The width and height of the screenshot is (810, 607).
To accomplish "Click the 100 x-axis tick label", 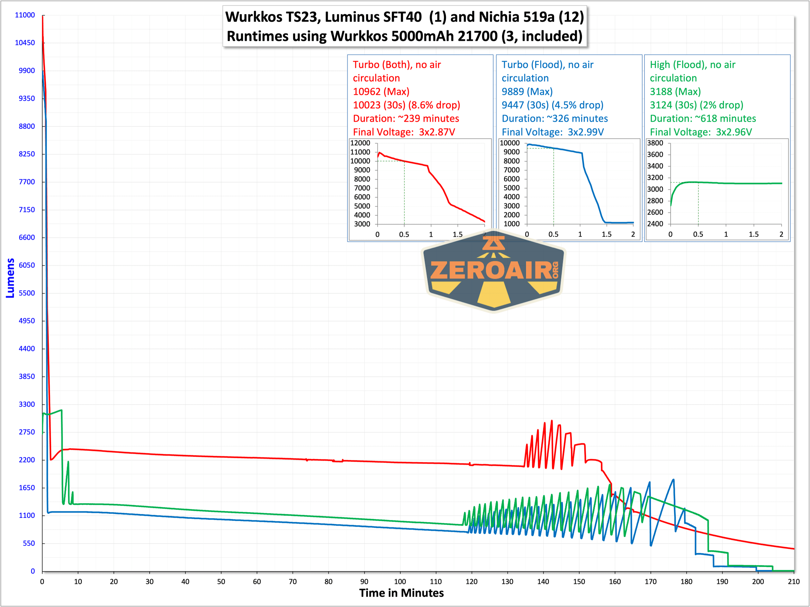I will click(x=400, y=582).
